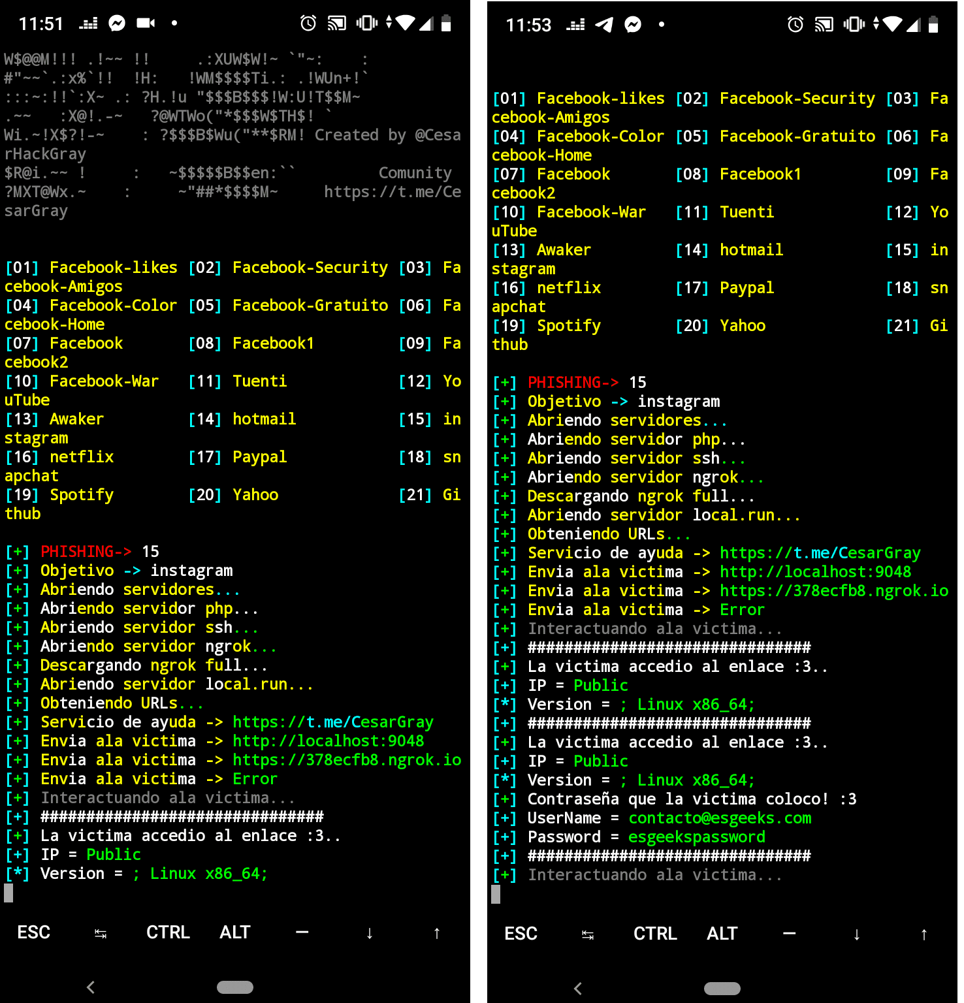Tap the down arrow key on right terminal
964x1003 pixels.
tap(857, 934)
